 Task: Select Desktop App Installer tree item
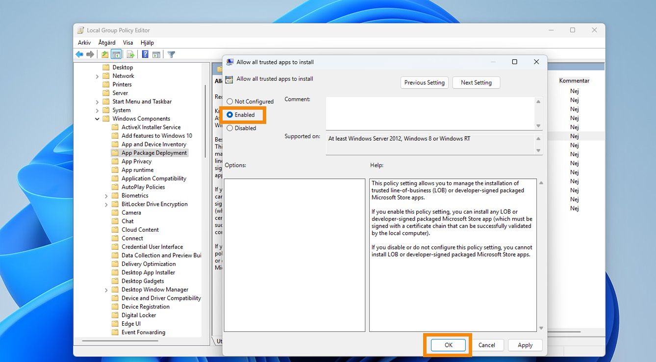148,272
